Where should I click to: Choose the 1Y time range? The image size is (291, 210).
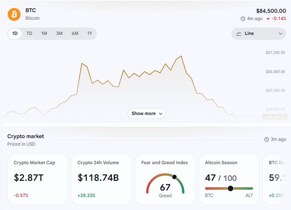pyautogui.click(x=89, y=33)
